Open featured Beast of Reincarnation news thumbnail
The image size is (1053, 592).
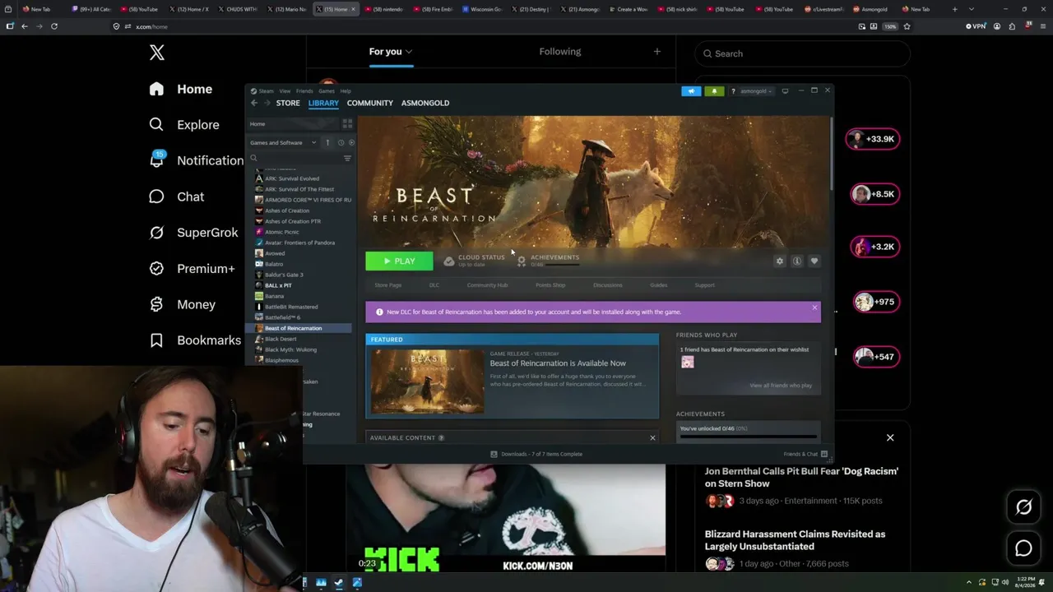tap(427, 382)
